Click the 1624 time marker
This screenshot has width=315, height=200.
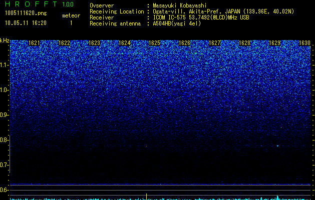[x=124, y=43]
